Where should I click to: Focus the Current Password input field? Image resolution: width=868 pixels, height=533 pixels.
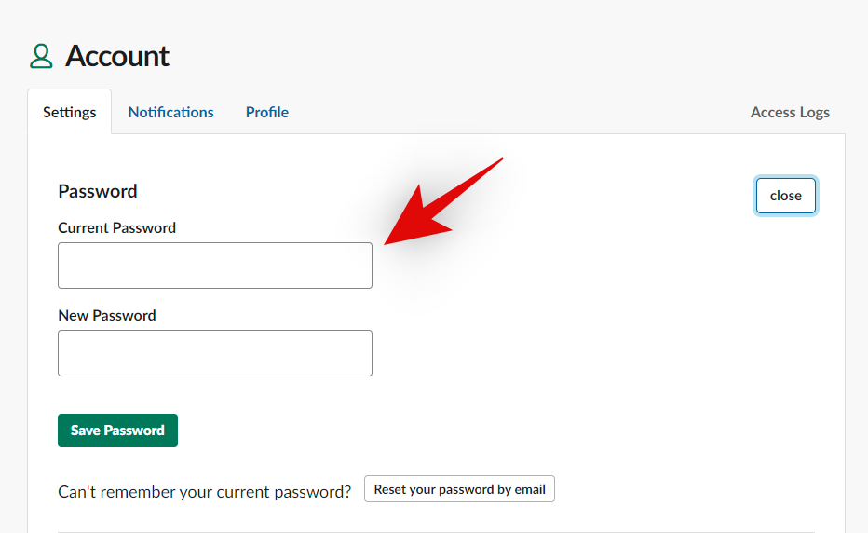click(x=215, y=266)
